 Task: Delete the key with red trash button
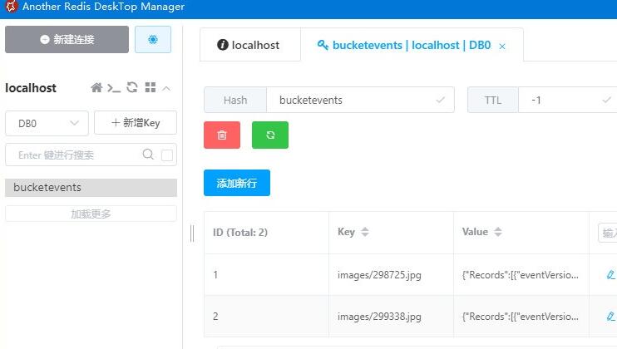[x=222, y=135]
